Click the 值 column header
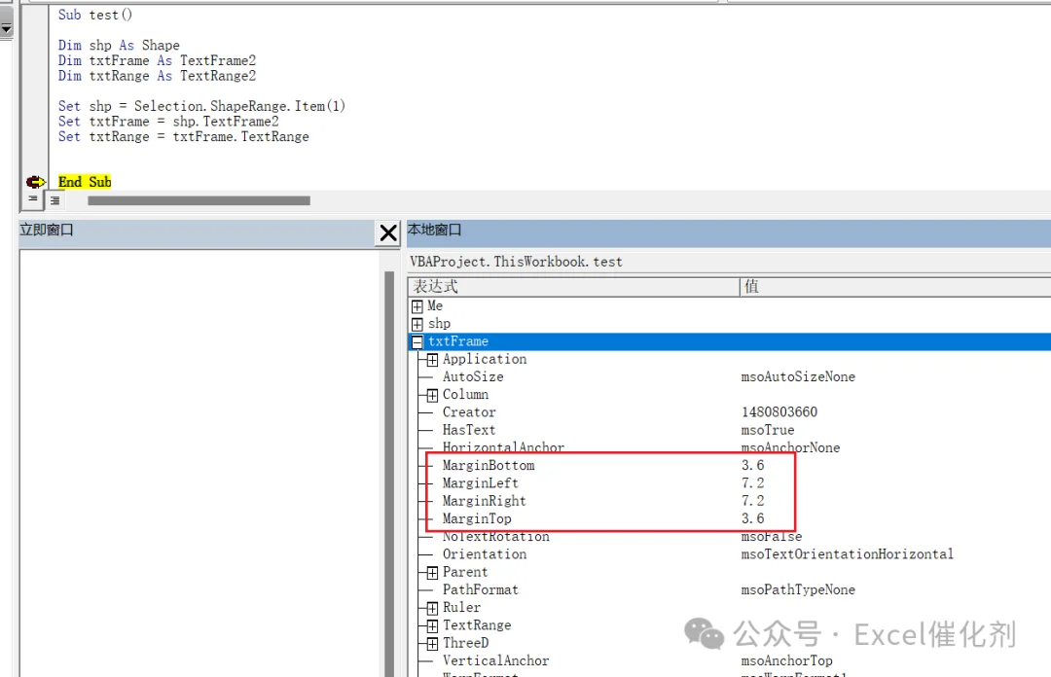The height and width of the screenshot is (677, 1051). pyautogui.click(x=895, y=287)
